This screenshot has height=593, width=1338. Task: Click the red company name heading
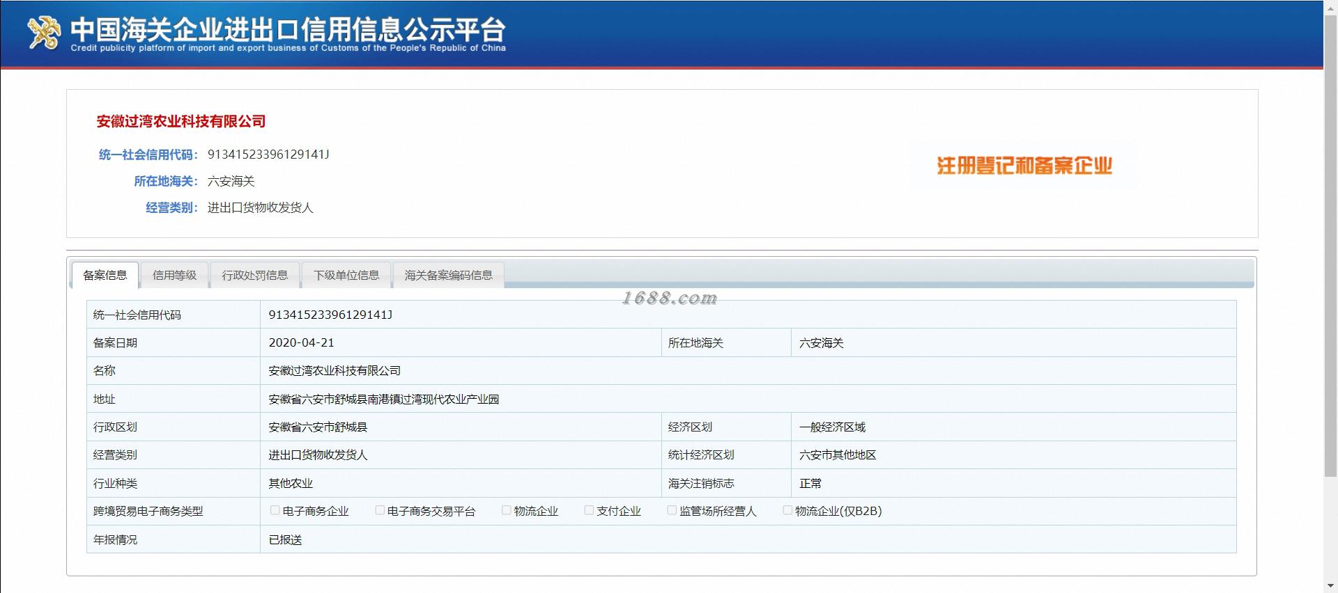coord(181,121)
